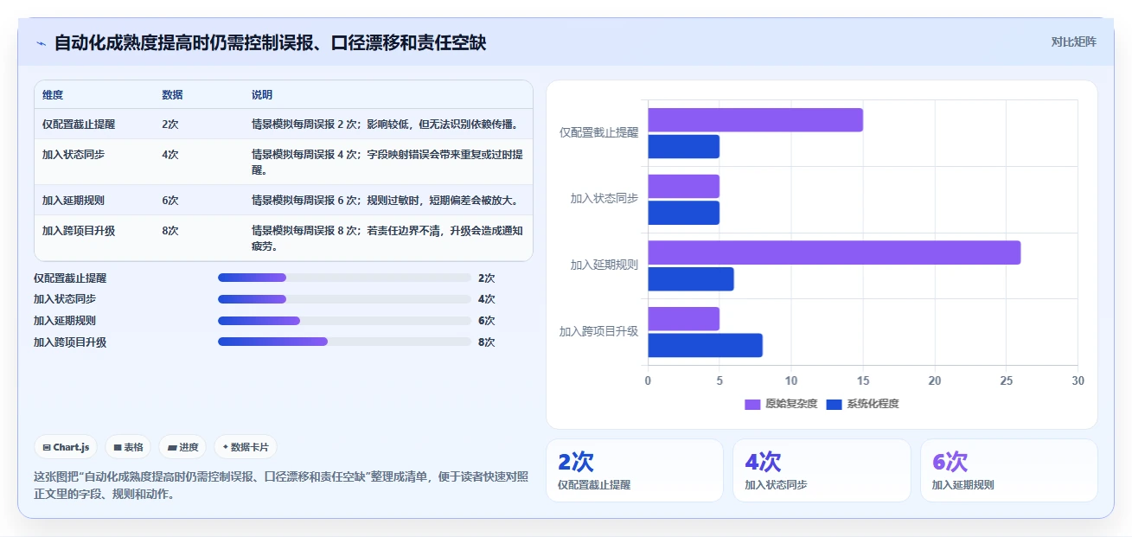1132x537 pixels.
Task: Select the 表格 tag
Action: 128,447
